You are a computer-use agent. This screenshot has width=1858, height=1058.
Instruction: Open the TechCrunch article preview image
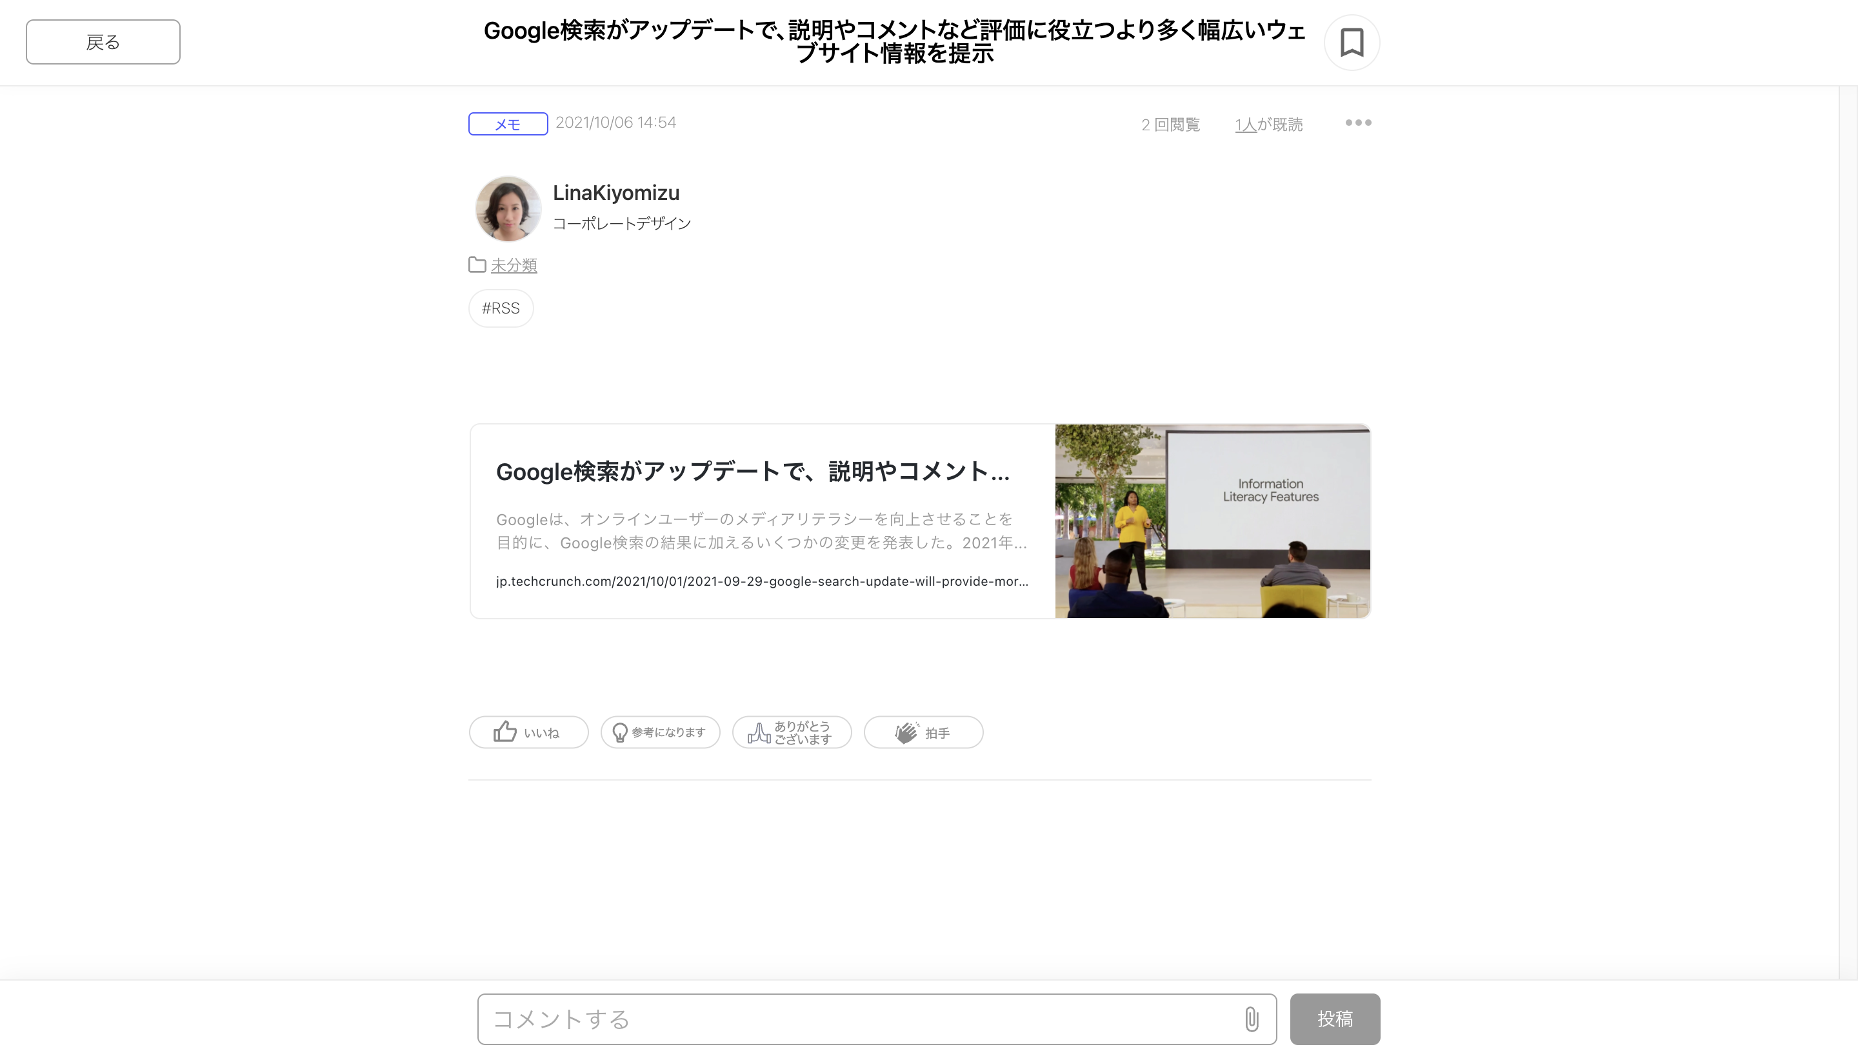tap(1213, 521)
